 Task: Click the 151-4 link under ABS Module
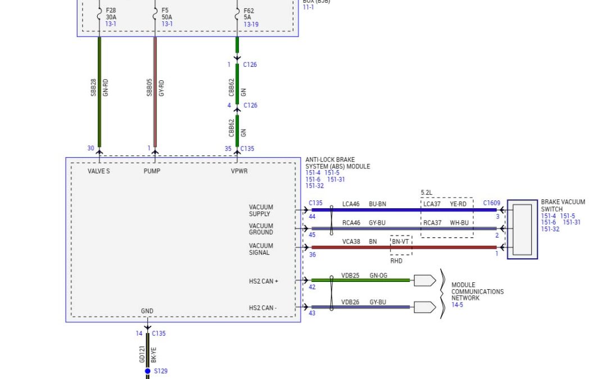(313, 173)
